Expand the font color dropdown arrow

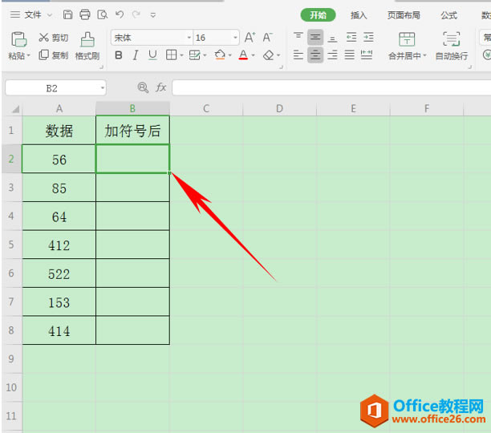click(x=253, y=55)
